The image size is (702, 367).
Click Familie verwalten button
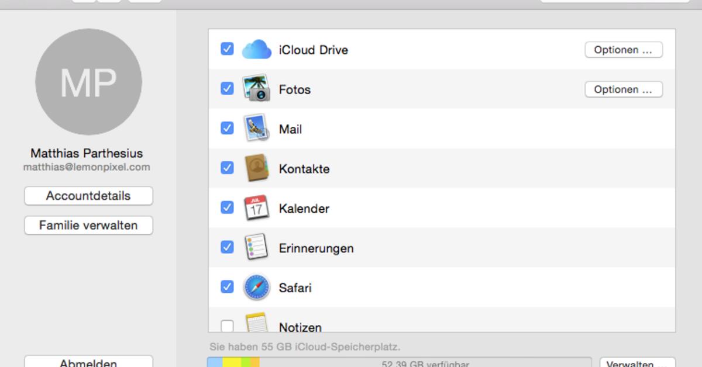coord(88,225)
